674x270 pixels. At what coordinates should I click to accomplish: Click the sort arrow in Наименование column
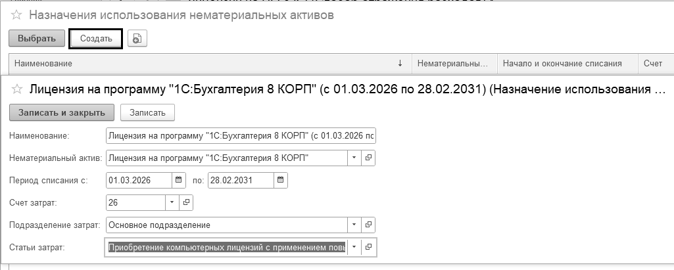click(x=400, y=64)
